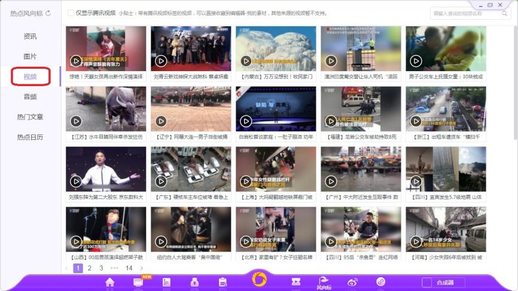Go to results page 2
The height and width of the screenshot is (291, 518).
point(90,268)
